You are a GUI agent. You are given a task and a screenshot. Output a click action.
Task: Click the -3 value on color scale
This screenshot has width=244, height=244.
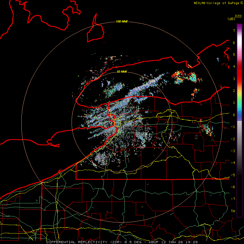tap(233, 151)
